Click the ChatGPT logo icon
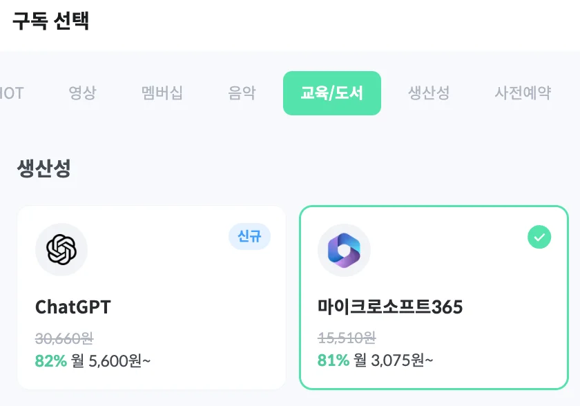580x406 pixels. [61, 249]
